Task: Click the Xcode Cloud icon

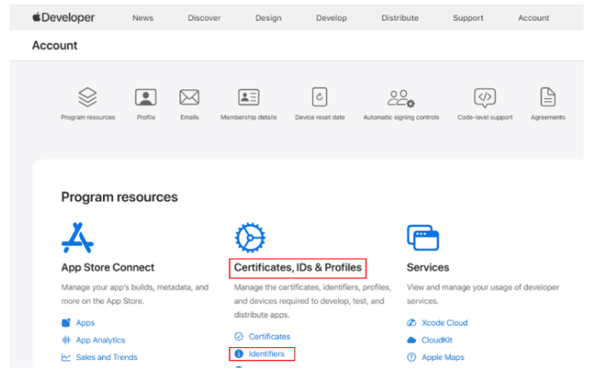Action: coord(411,322)
